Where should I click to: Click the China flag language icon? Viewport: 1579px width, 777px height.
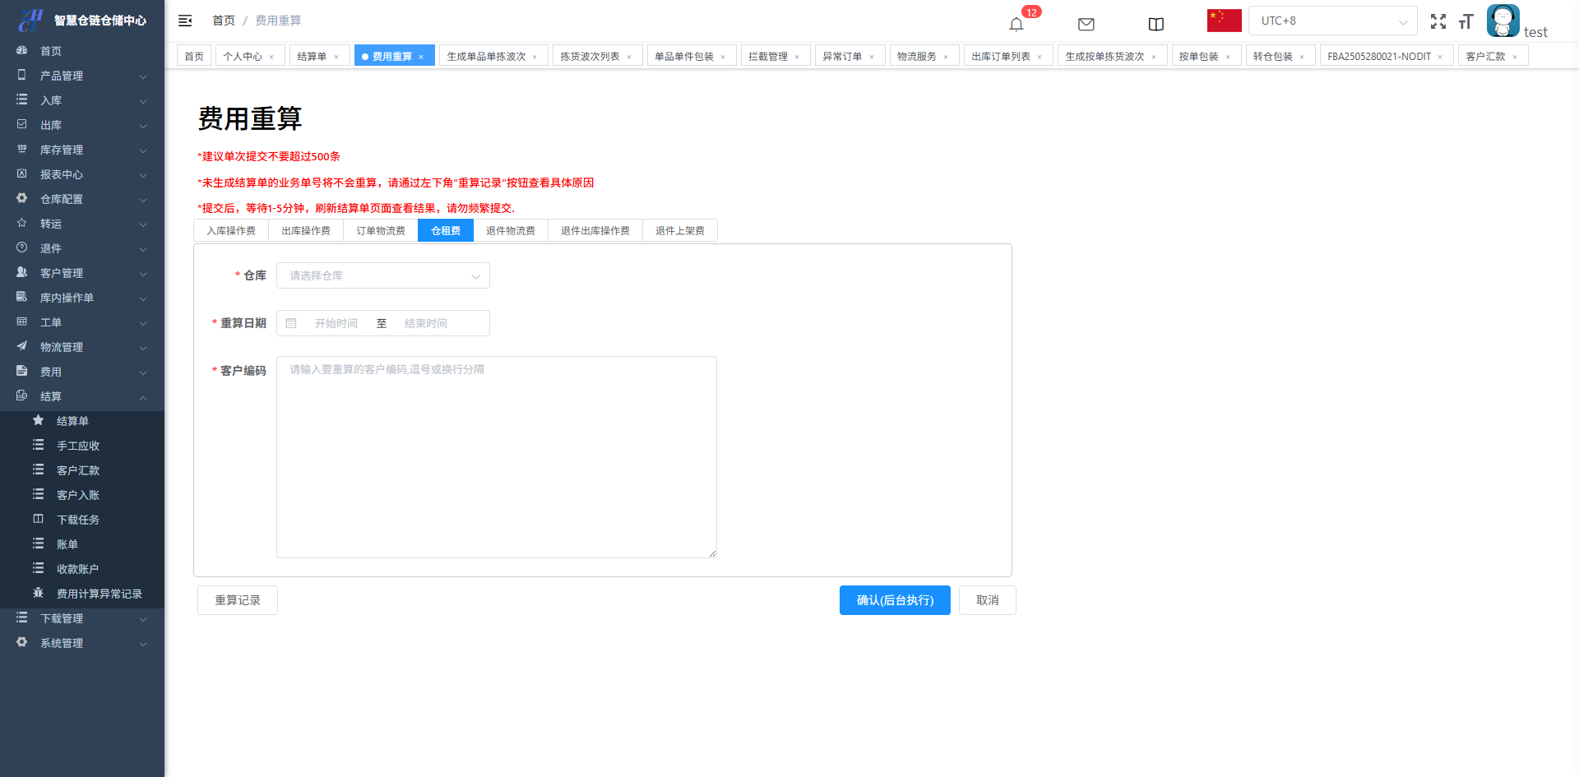1224,21
